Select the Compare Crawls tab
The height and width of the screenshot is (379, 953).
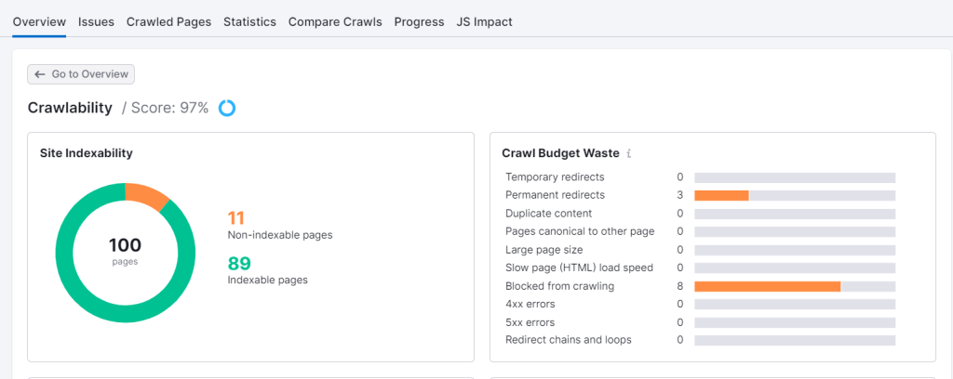point(335,21)
